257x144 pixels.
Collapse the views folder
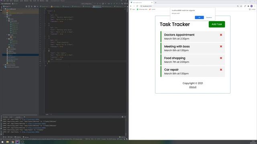pos(7,39)
